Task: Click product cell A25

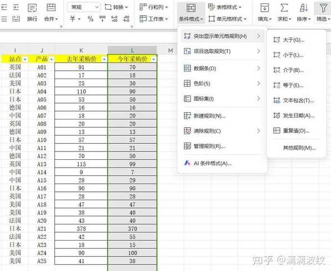Action: [x=42, y=261]
